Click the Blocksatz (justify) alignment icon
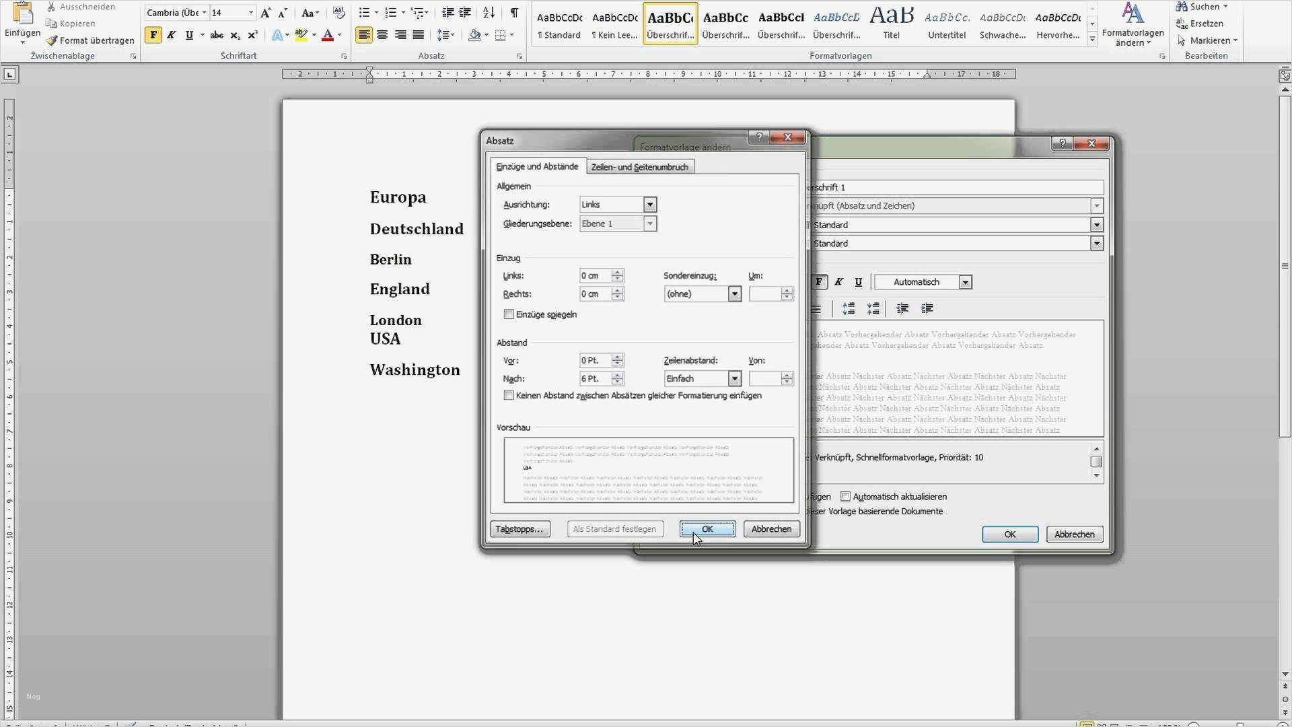The image size is (1292, 727). tap(419, 35)
